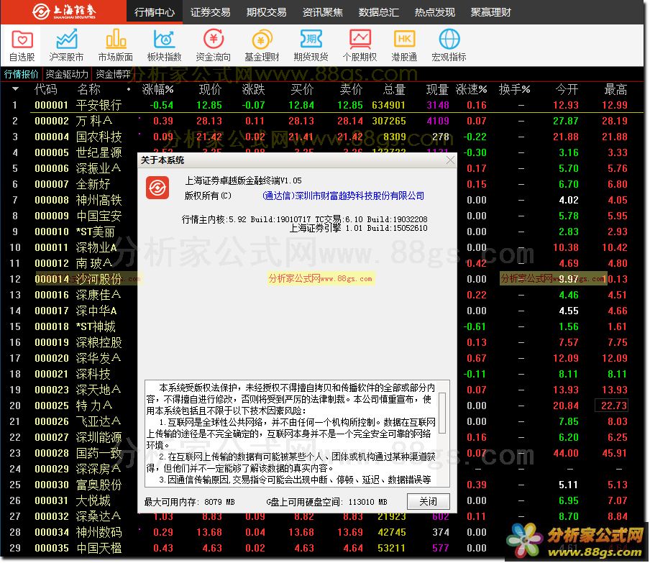Image resolution: width=650 pixels, height=563 pixels.
Task: Open the 板块指数 sector index icon
Action: [165, 45]
